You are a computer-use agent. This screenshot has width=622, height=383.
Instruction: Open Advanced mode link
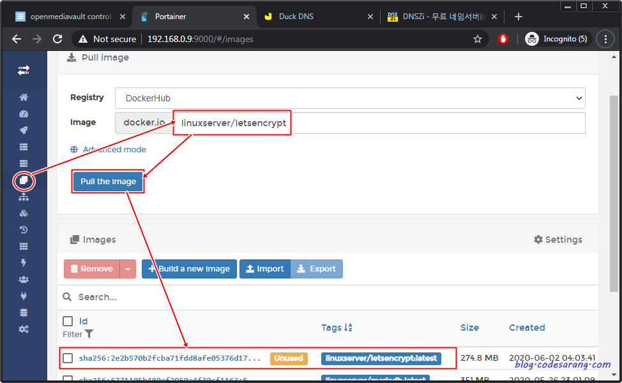109,150
